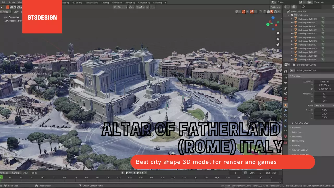Expand the Delta Transform panel
The image size is (334, 188).
293,123
